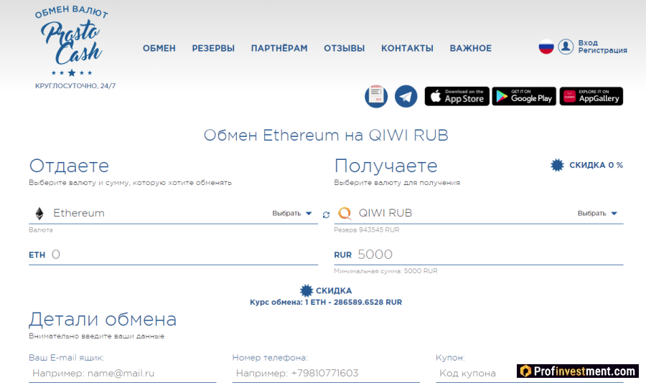Click the Вход login link

[x=587, y=43]
